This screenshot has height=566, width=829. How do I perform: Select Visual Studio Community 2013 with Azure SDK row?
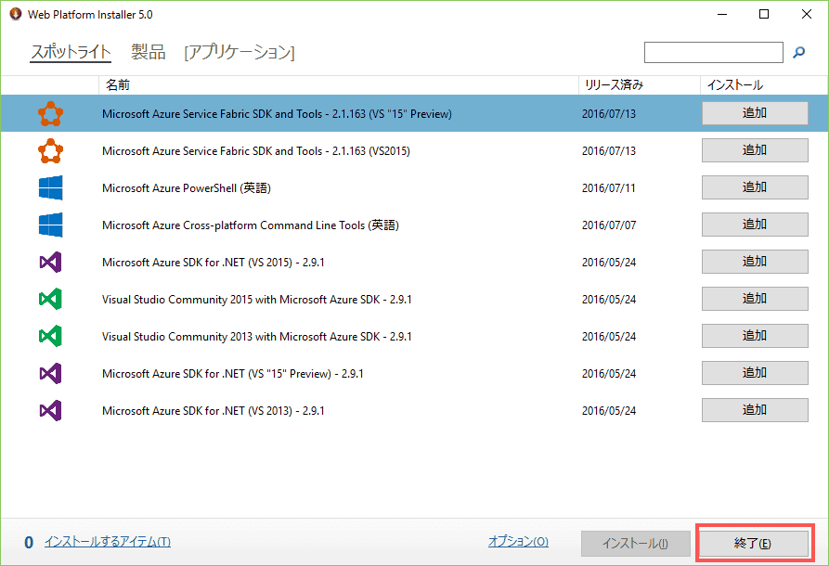414,336
